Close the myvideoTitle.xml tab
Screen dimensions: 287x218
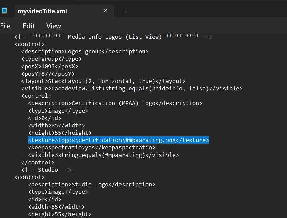(x=105, y=11)
